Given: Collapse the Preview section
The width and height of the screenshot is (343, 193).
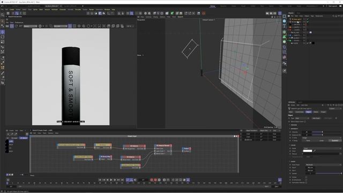Looking at the screenshot, I should [294, 125].
